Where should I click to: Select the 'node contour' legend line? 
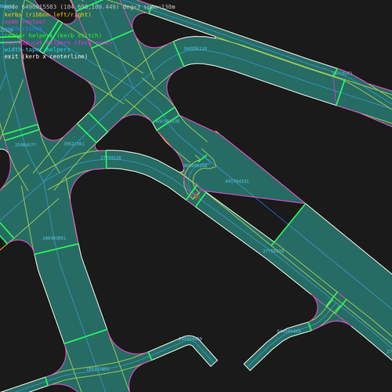(x=25, y=22)
